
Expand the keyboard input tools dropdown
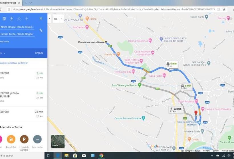57,19
